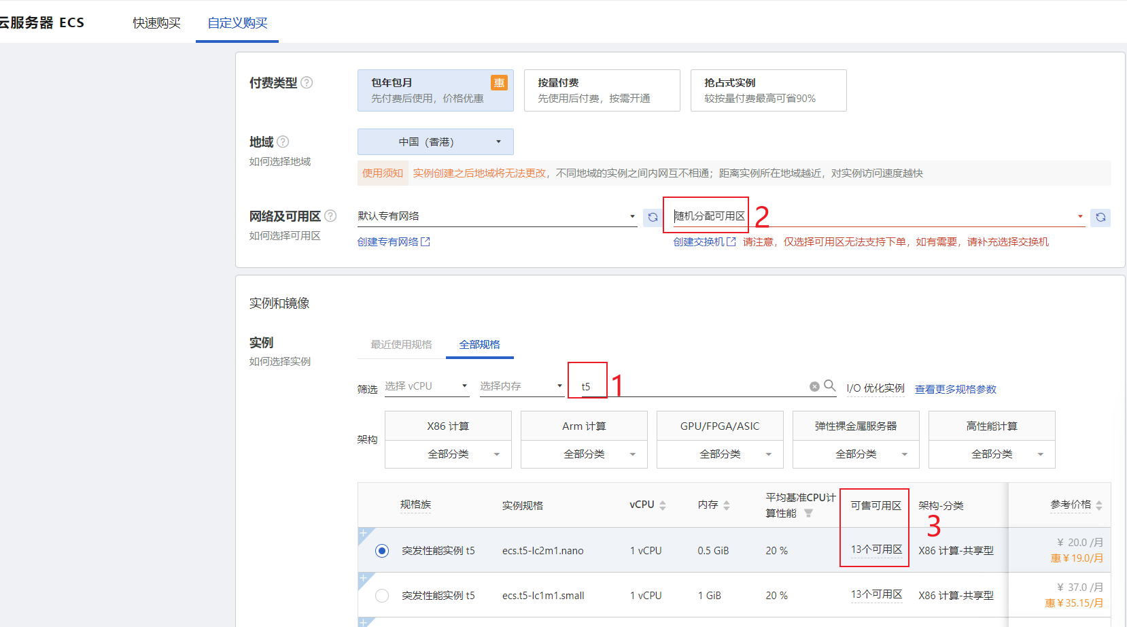This screenshot has width=1127, height=627.
Task: Switch to the 快速购买 tab
Action: 156,23
